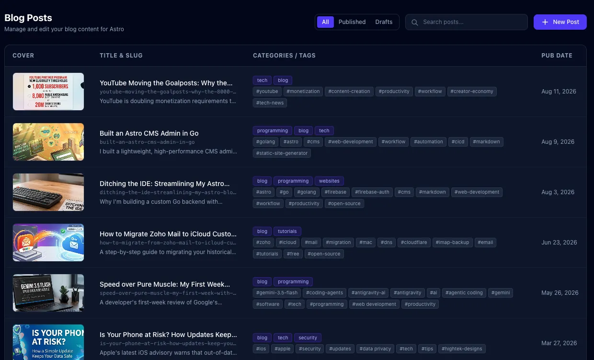The width and height of the screenshot is (594, 360).
Task: Click the #cicd tag
Action: point(457,142)
